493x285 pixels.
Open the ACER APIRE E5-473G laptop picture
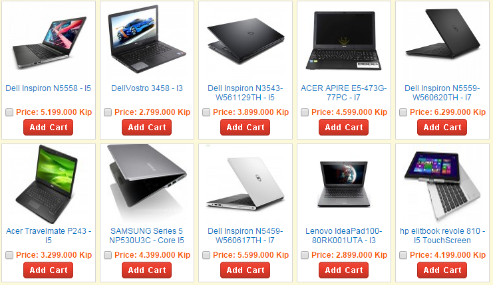click(344, 42)
